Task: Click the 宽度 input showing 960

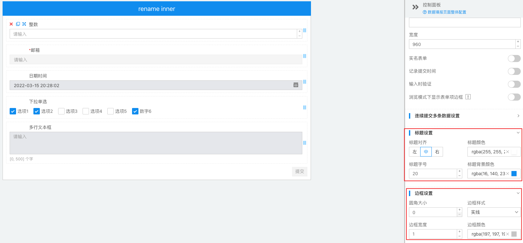Action: click(x=462, y=44)
